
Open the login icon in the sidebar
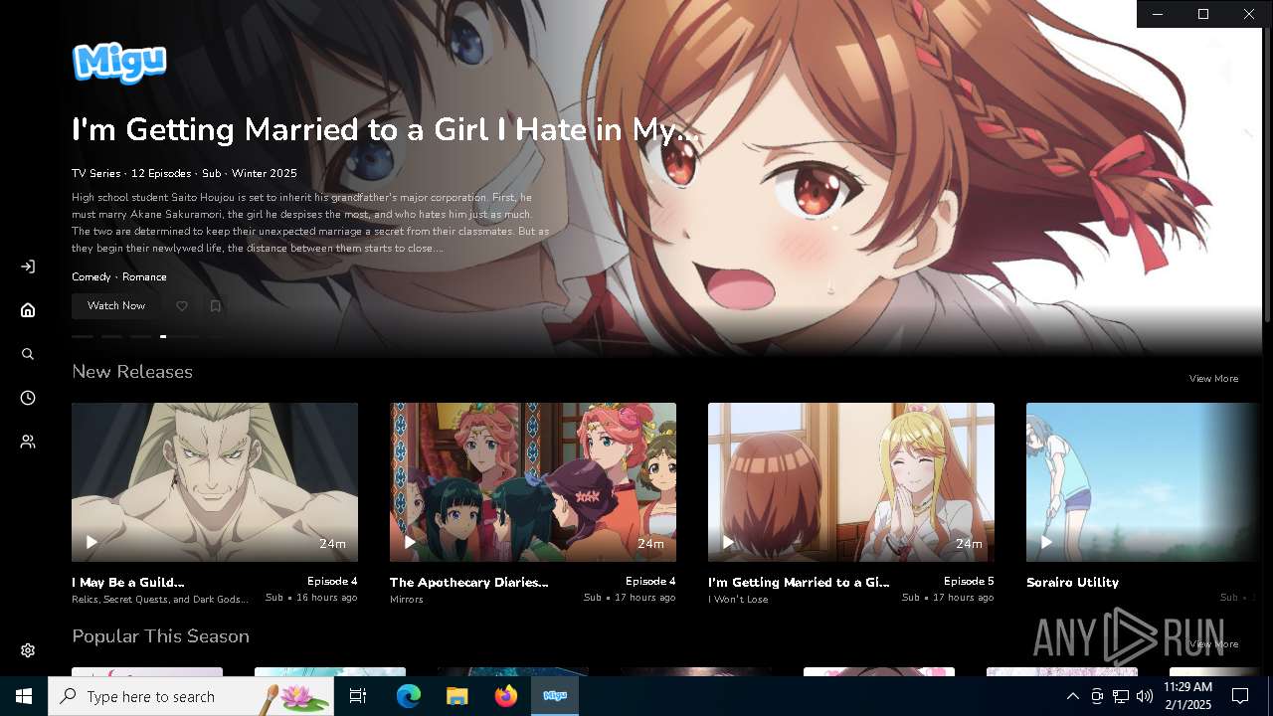28,267
